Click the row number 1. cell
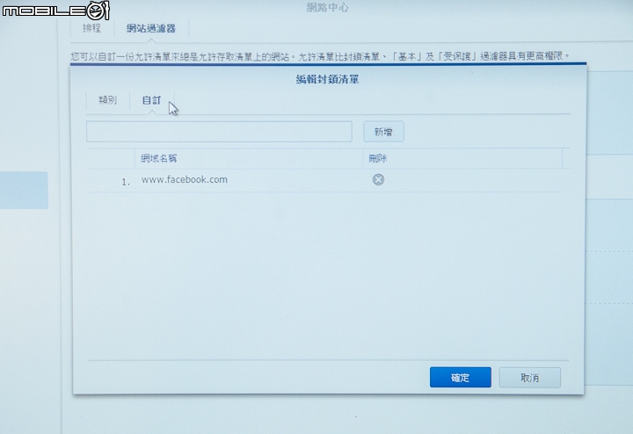Viewport: 633px width, 434px height. (x=126, y=182)
